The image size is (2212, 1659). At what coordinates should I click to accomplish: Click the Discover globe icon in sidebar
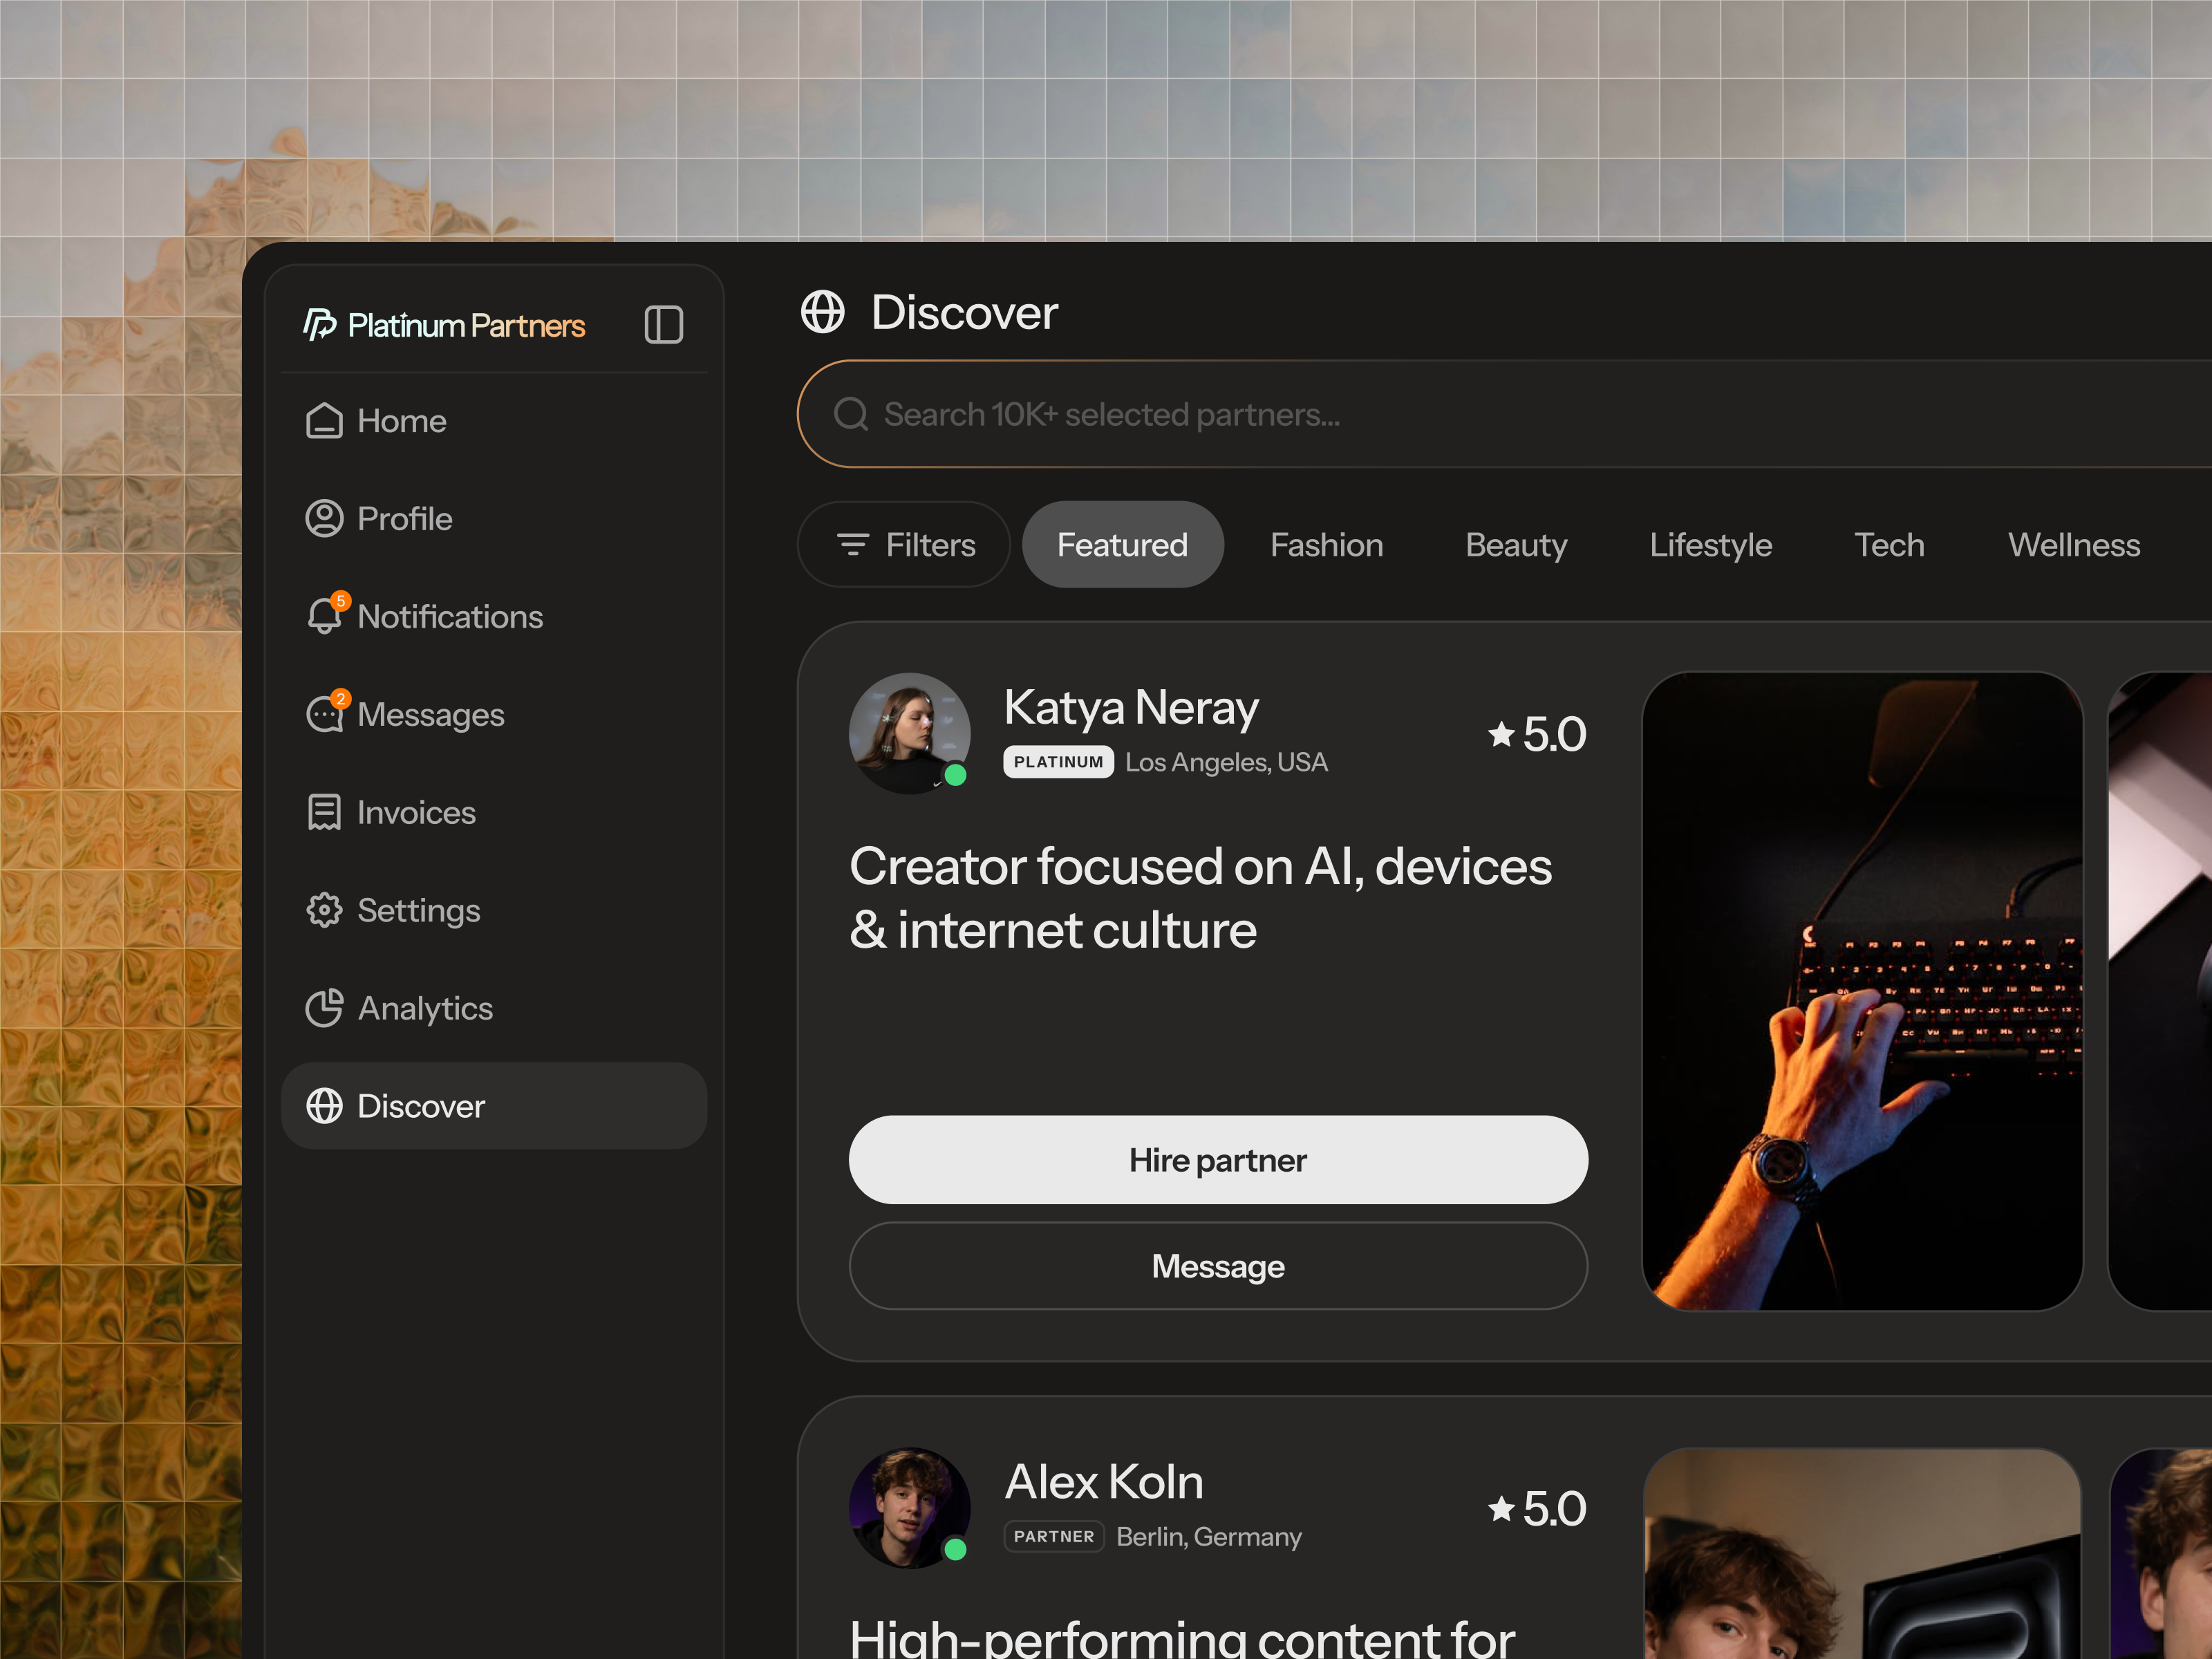coord(324,1106)
